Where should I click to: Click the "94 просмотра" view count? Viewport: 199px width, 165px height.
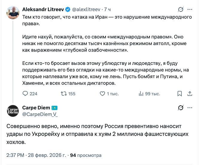(86, 155)
